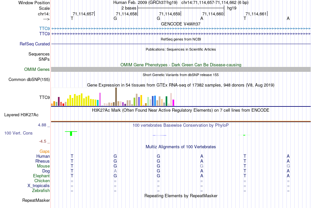Screen dimensions: 311x208
Task: Click the Dog species label
Action: click(46, 171)
